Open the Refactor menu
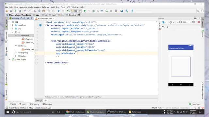The image size is (209, 117). [x=45, y=7]
